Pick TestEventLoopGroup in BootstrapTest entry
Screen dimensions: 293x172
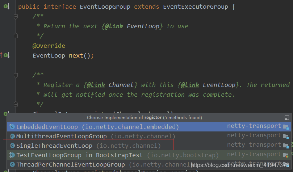click(x=80, y=155)
